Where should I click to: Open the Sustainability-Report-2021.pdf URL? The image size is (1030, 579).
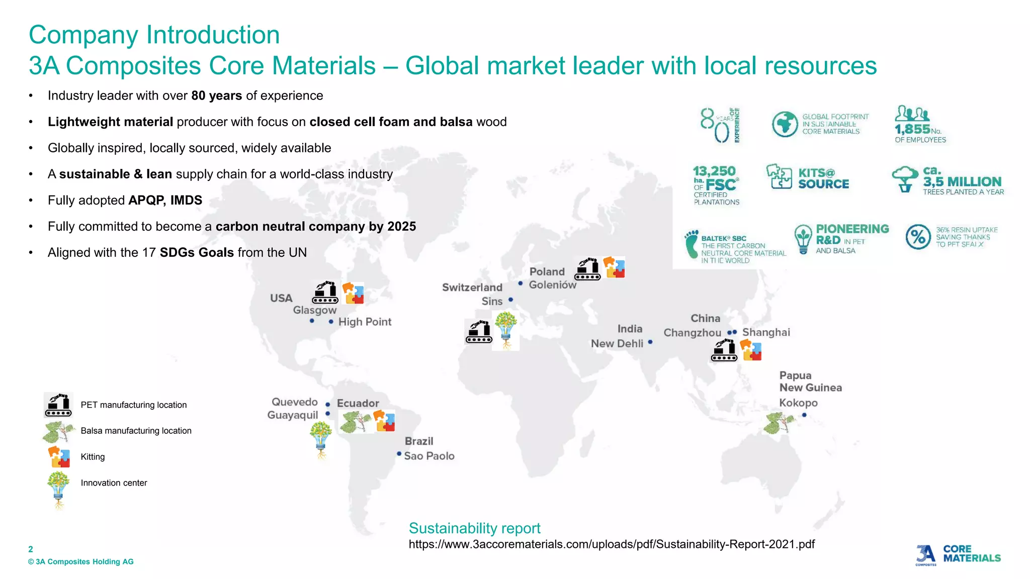tap(612, 544)
